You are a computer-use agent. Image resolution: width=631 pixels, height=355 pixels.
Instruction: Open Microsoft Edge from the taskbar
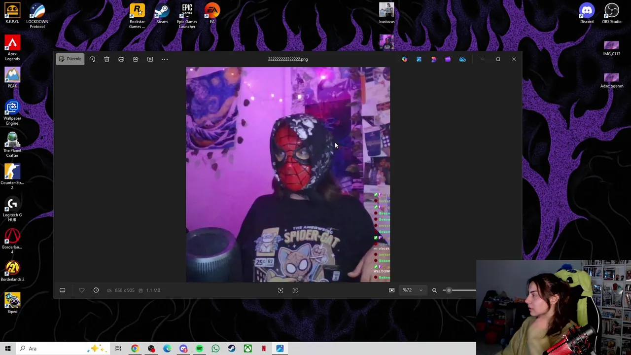167,349
